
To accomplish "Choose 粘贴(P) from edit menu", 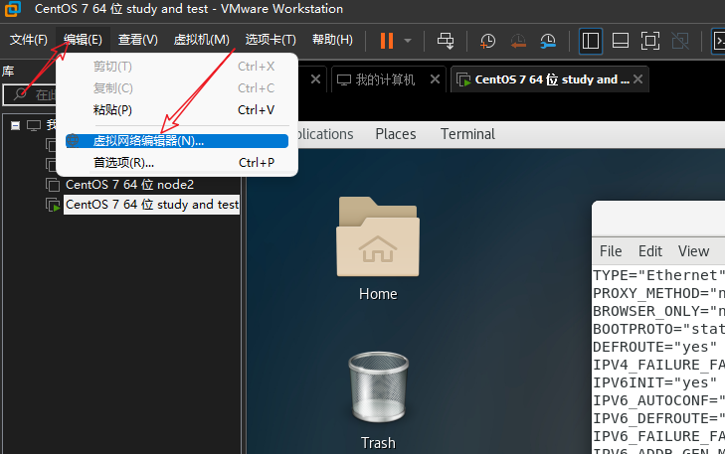I will click(177, 110).
